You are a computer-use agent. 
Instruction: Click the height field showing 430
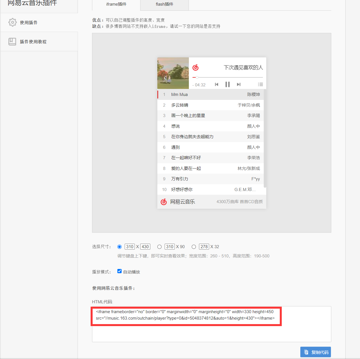pos(145,247)
